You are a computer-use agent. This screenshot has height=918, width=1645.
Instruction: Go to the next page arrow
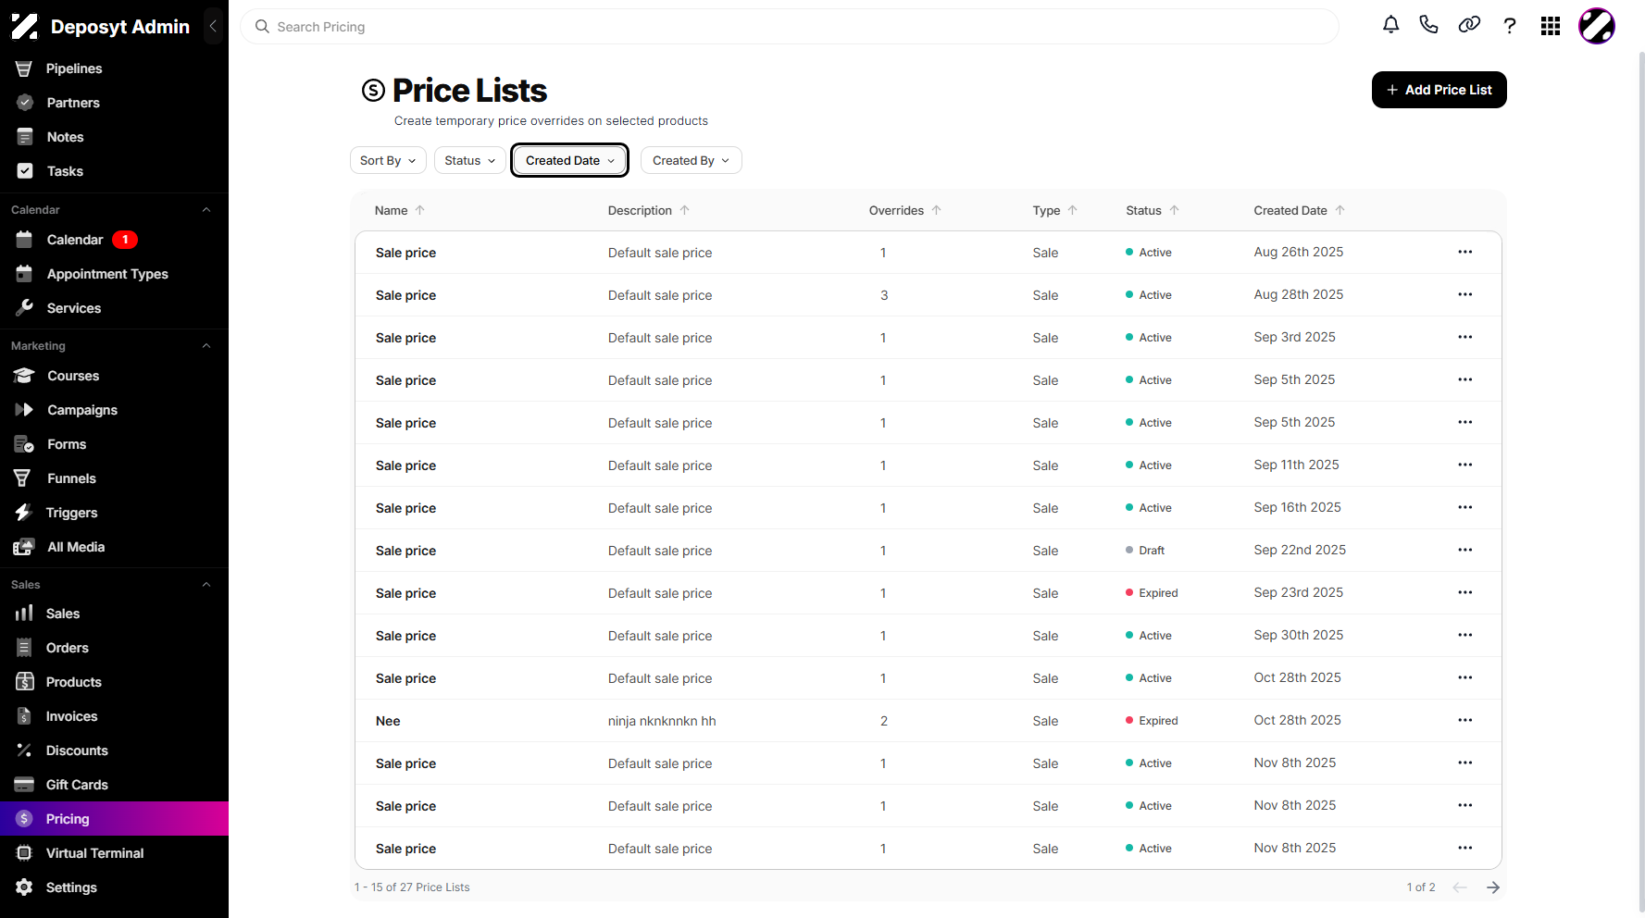pyautogui.click(x=1492, y=887)
